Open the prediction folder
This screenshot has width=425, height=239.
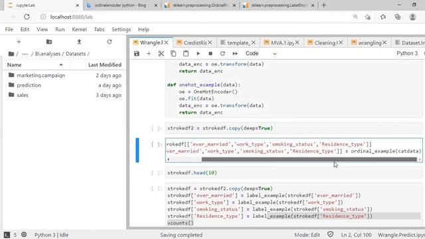pos(29,85)
